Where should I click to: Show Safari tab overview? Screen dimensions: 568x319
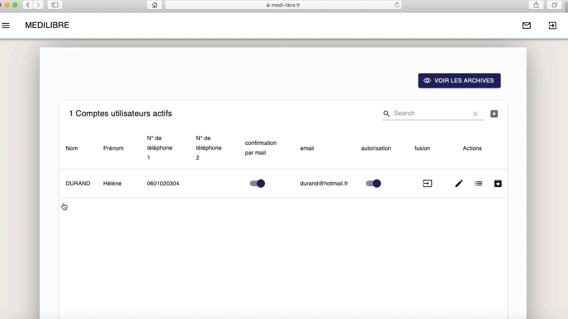[x=555, y=5]
